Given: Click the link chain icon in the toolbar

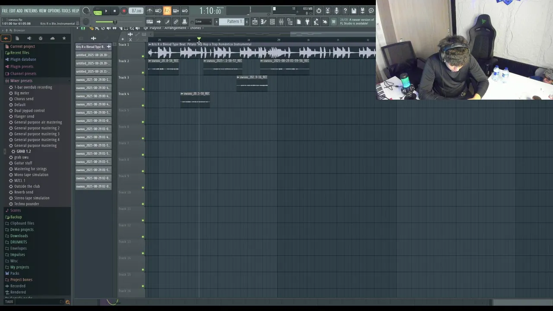Looking at the screenshot, I should [x=176, y=22].
